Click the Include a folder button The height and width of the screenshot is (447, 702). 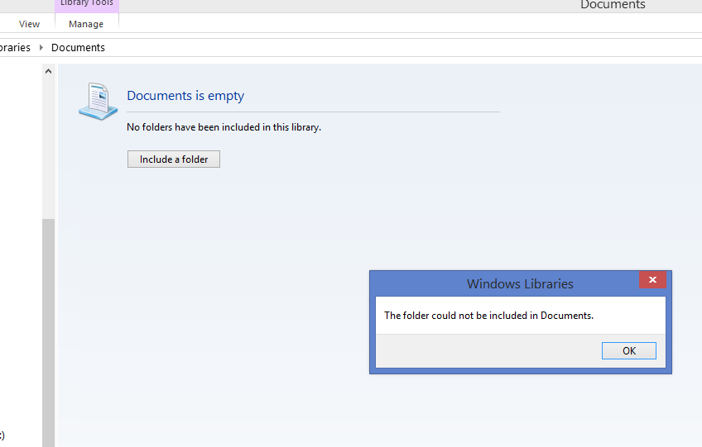(174, 159)
